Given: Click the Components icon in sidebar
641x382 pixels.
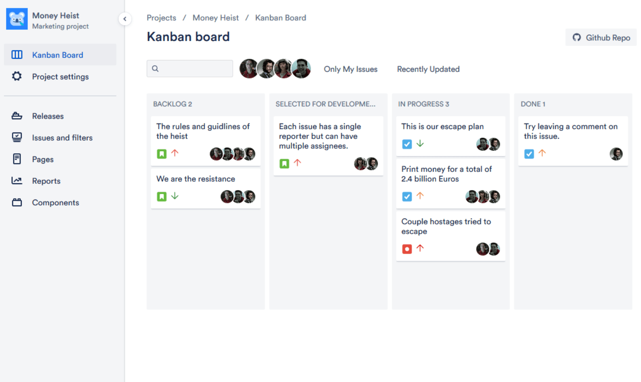Looking at the screenshot, I should click(x=17, y=202).
